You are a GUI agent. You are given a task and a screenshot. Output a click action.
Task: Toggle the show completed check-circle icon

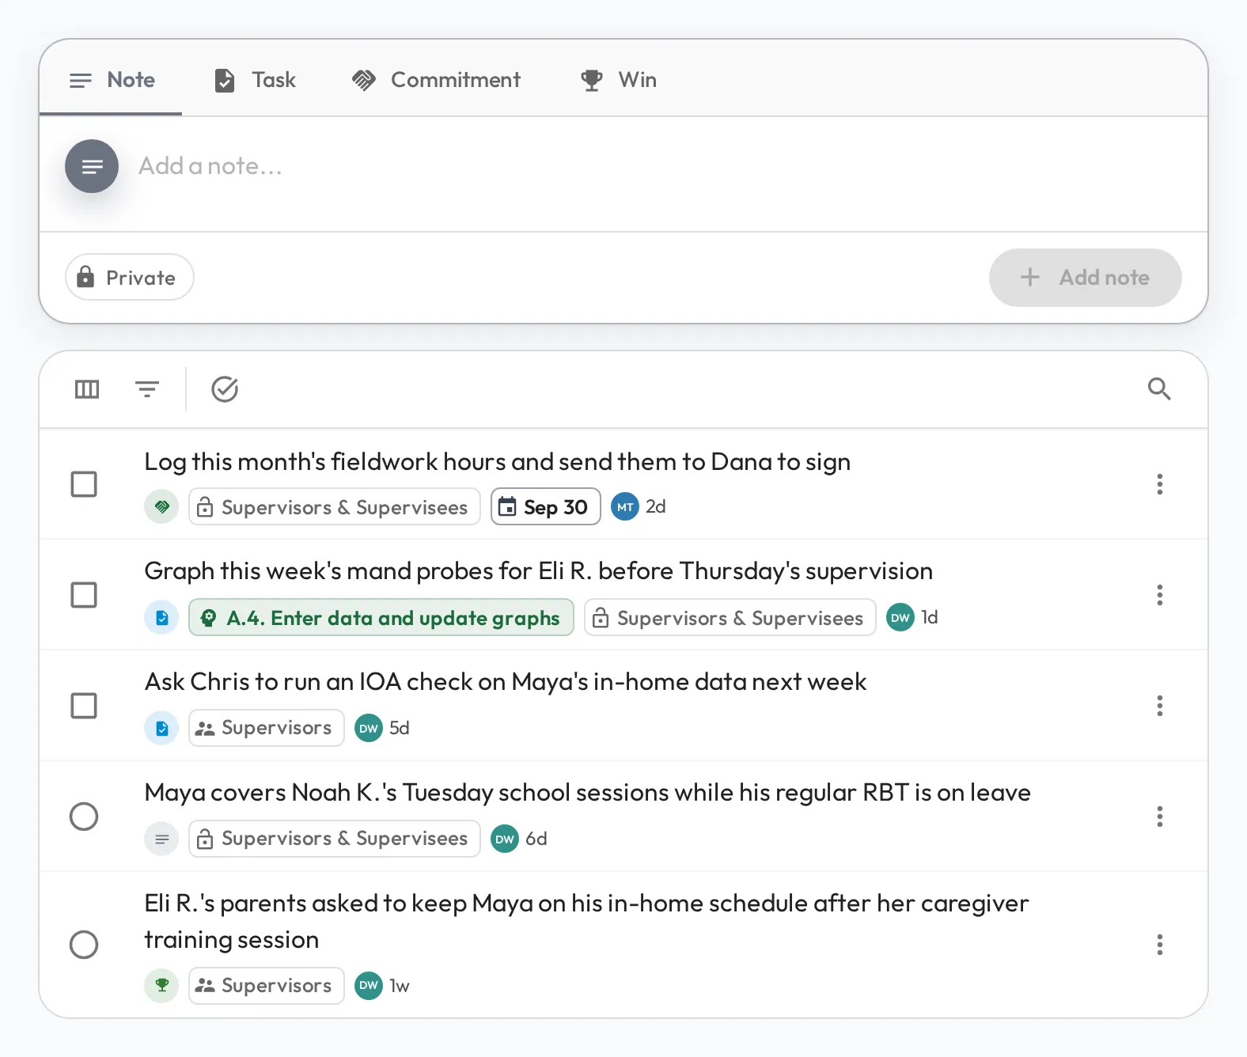pos(225,389)
